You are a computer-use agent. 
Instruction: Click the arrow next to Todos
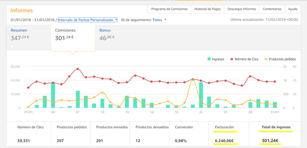[x=165, y=20]
